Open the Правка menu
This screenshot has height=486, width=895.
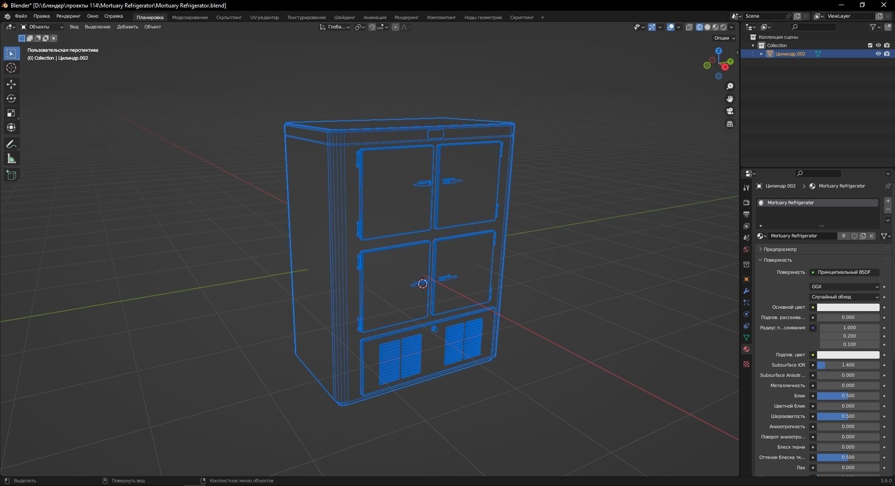(42, 16)
